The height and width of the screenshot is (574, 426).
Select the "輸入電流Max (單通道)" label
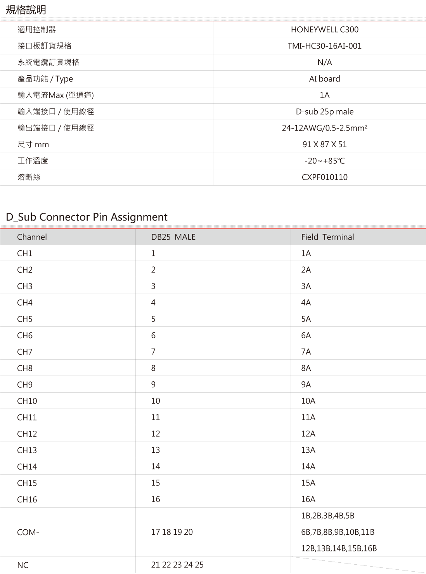pos(56,95)
